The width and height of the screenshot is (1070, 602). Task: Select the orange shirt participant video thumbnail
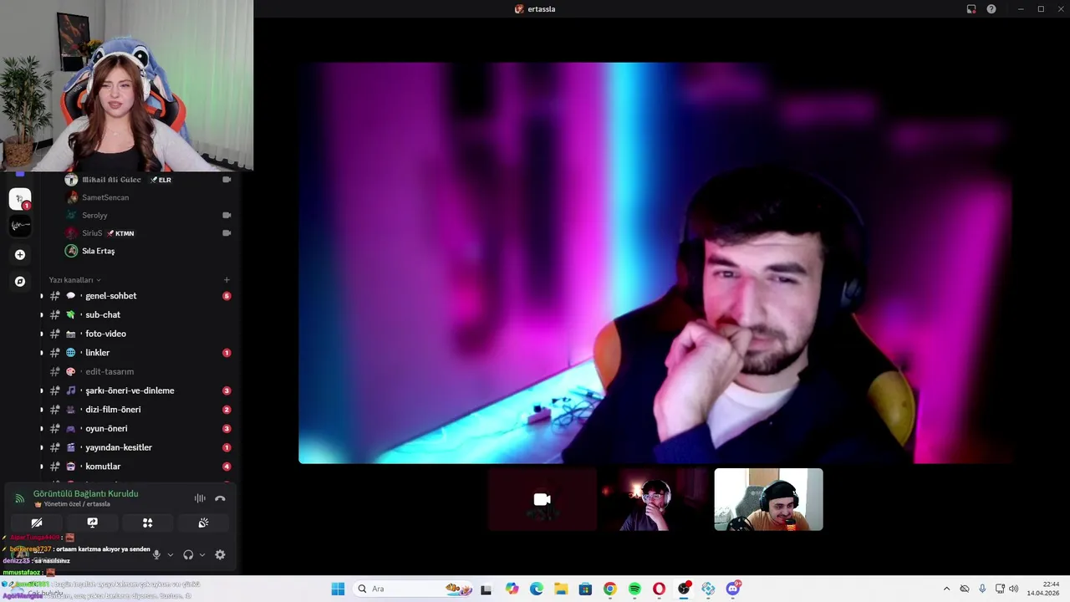[768, 499]
